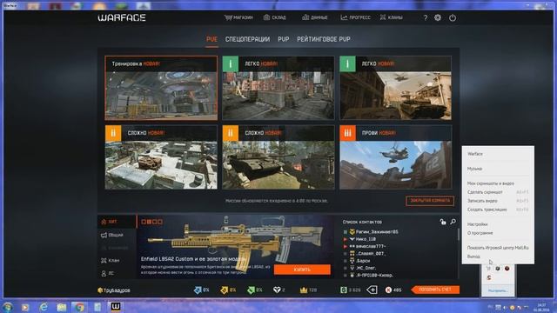Choose Создать трансляцию menu item
The width and height of the screenshot is (557, 313).
pos(498,210)
